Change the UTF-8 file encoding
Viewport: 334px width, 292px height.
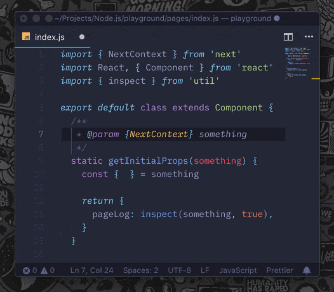pos(179,270)
